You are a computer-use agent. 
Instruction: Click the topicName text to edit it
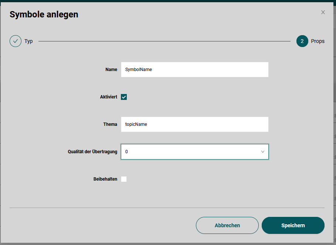136,124
